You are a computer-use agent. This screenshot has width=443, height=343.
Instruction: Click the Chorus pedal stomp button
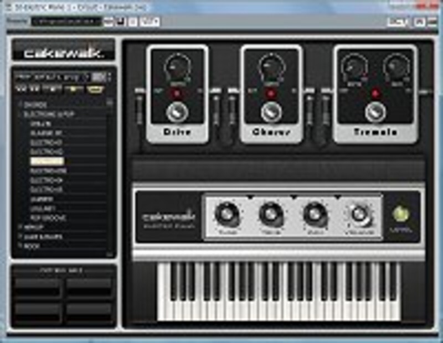(271, 112)
